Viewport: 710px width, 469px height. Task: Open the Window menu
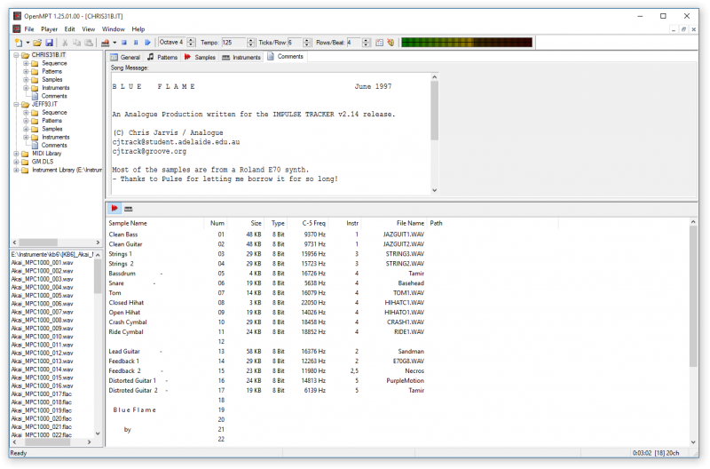click(x=114, y=29)
